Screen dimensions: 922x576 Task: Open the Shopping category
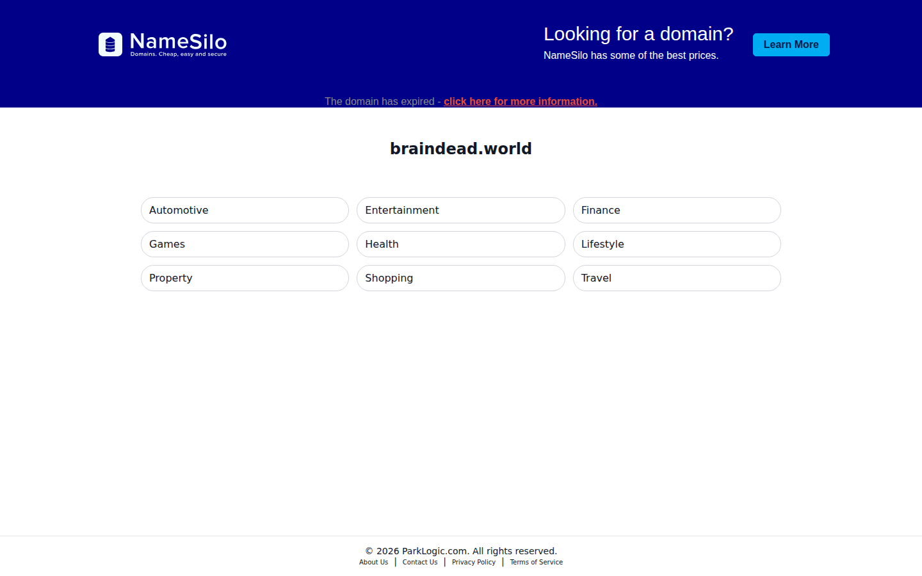(x=460, y=278)
